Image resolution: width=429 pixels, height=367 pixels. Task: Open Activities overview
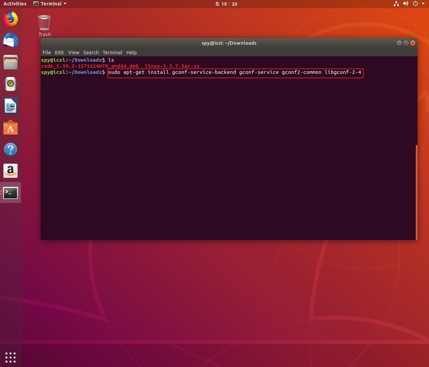point(15,4)
